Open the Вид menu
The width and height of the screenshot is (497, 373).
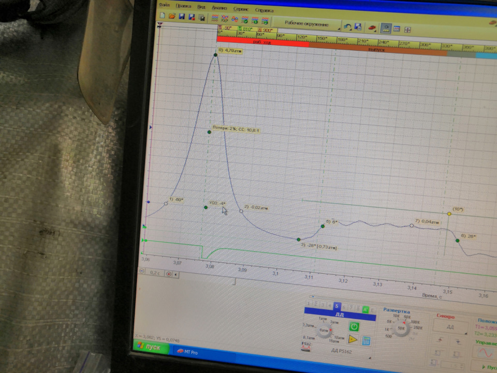pyautogui.click(x=201, y=7)
